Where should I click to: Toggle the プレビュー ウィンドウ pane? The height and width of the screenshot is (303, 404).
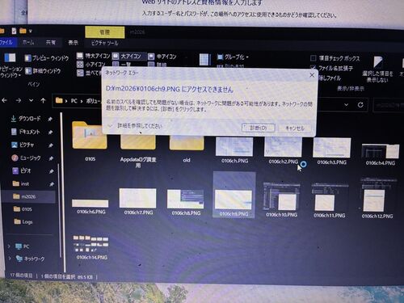pyautogui.click(x=47, y=58)
